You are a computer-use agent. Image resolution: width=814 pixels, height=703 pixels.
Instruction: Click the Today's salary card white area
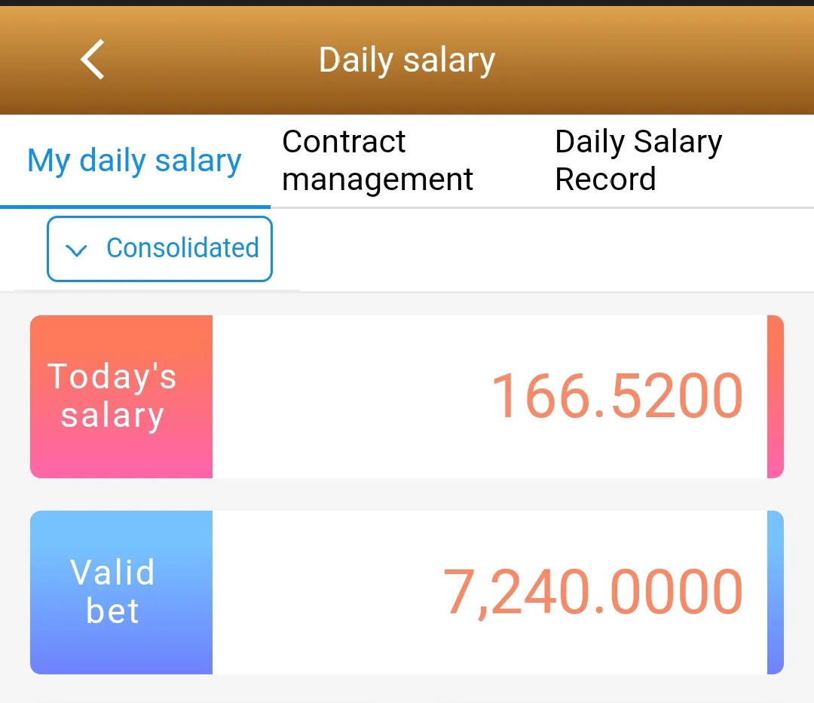[490, 397]
